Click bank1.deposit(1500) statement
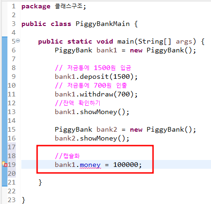This screenshot has width=211, height=204. (x=96, y=76)
